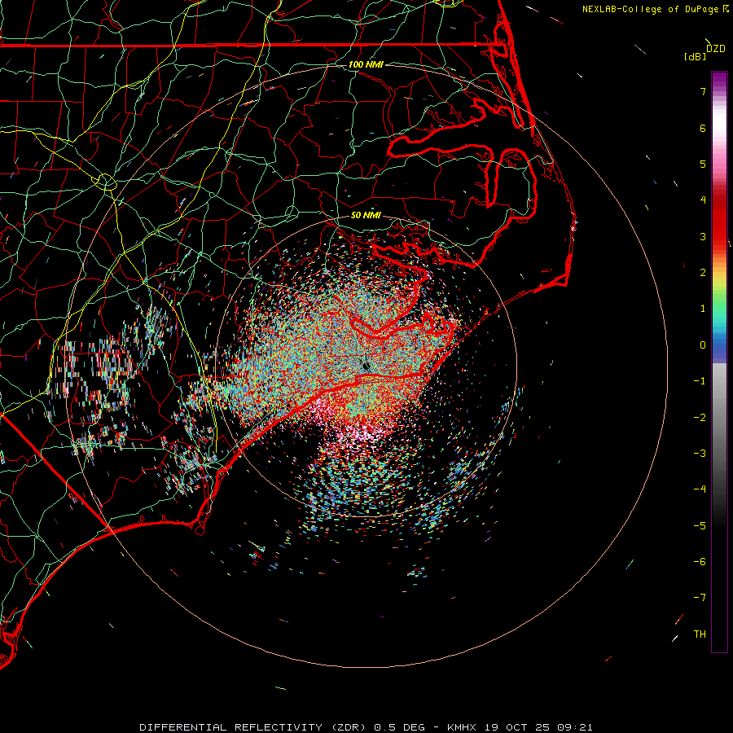Click the '-3' value on color scale
The height and width of the screenshot is (733, 733).
click(700, 454)
